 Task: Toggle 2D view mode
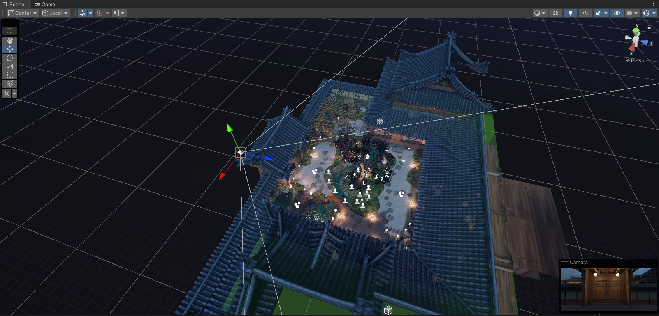coord(556,13)
